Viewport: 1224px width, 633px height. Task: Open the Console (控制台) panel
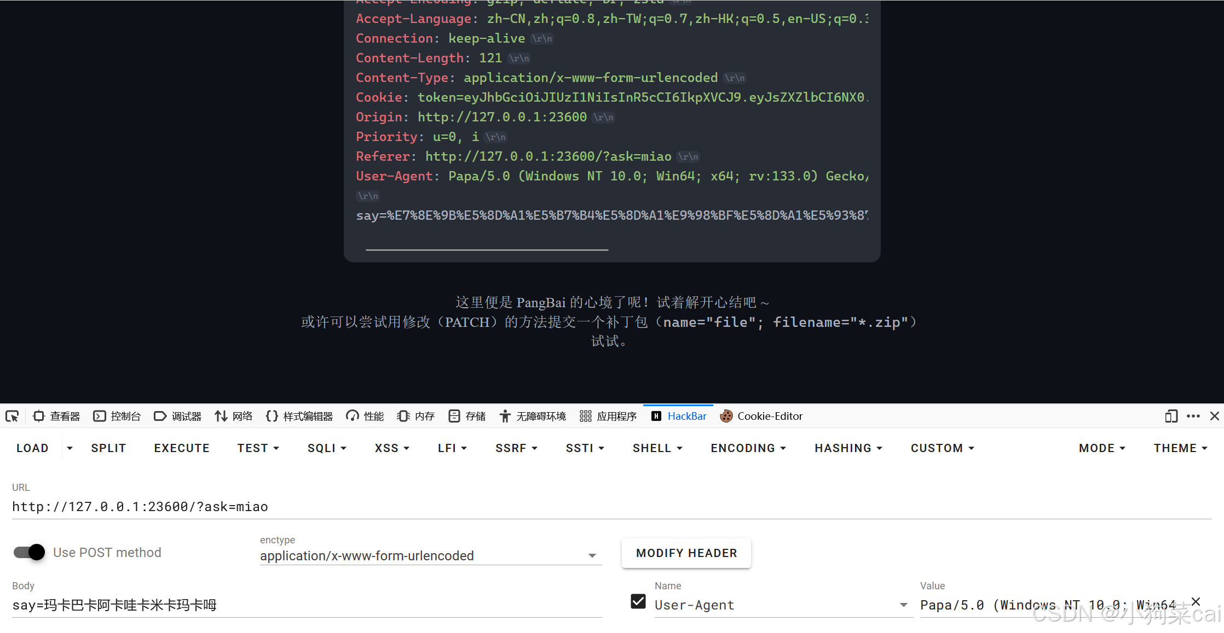coord(117,417)
